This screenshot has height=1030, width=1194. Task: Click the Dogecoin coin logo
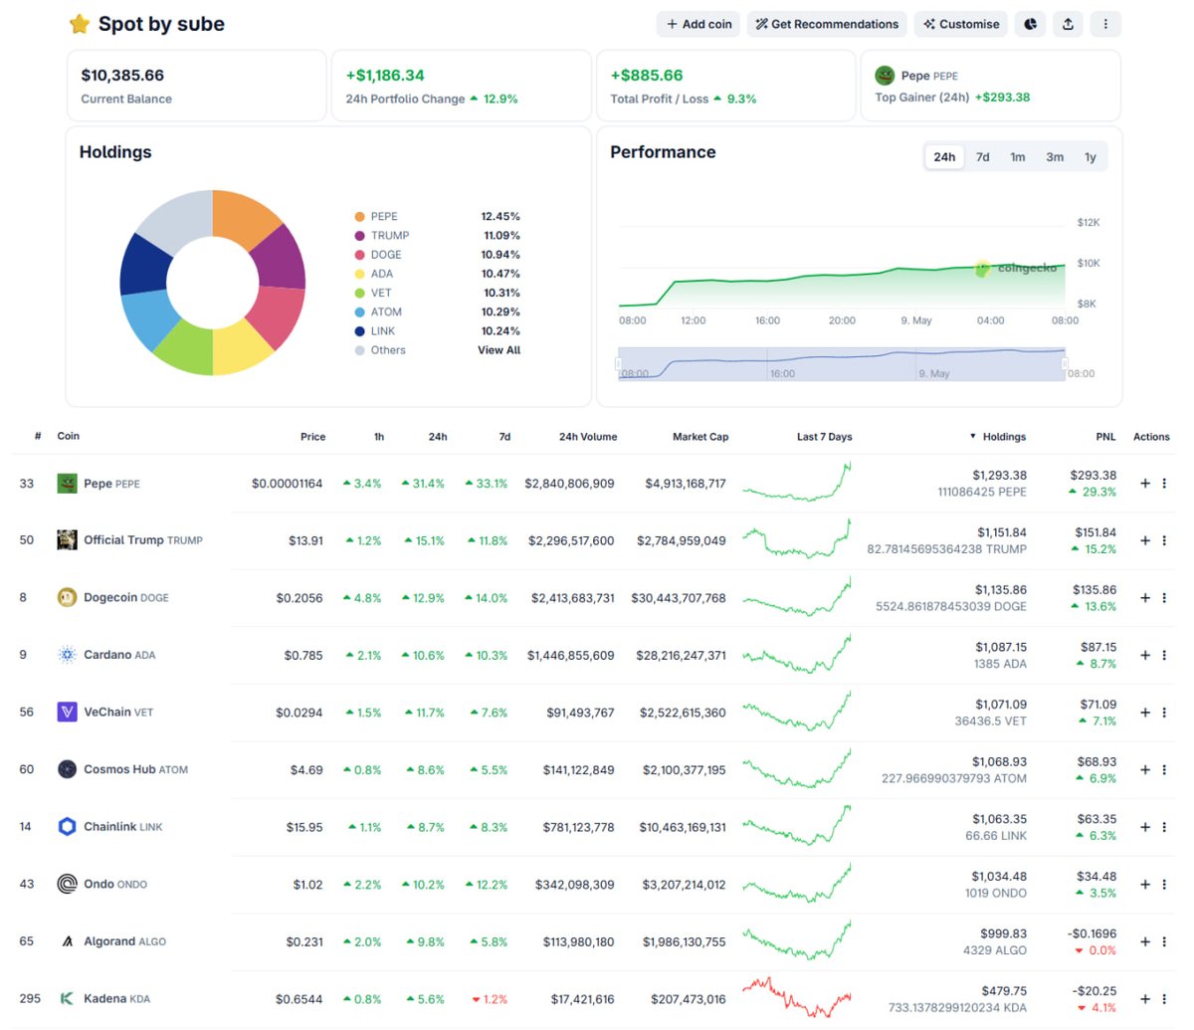click(67, 598)
